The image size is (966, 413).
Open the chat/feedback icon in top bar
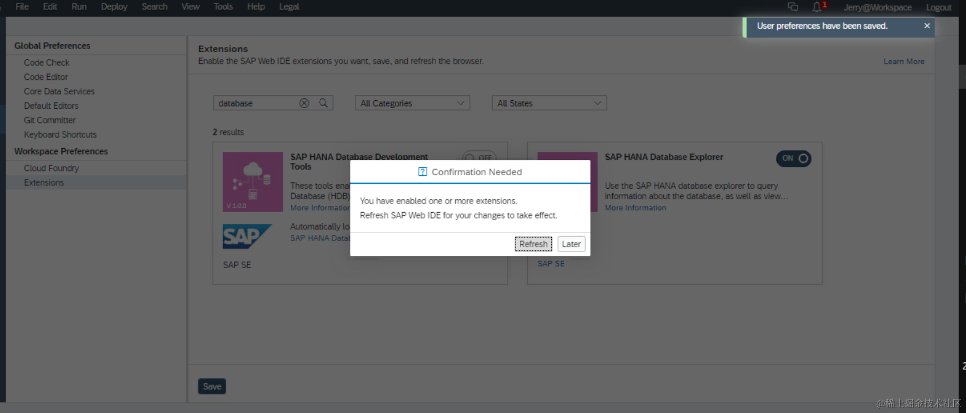click(793, 7)
